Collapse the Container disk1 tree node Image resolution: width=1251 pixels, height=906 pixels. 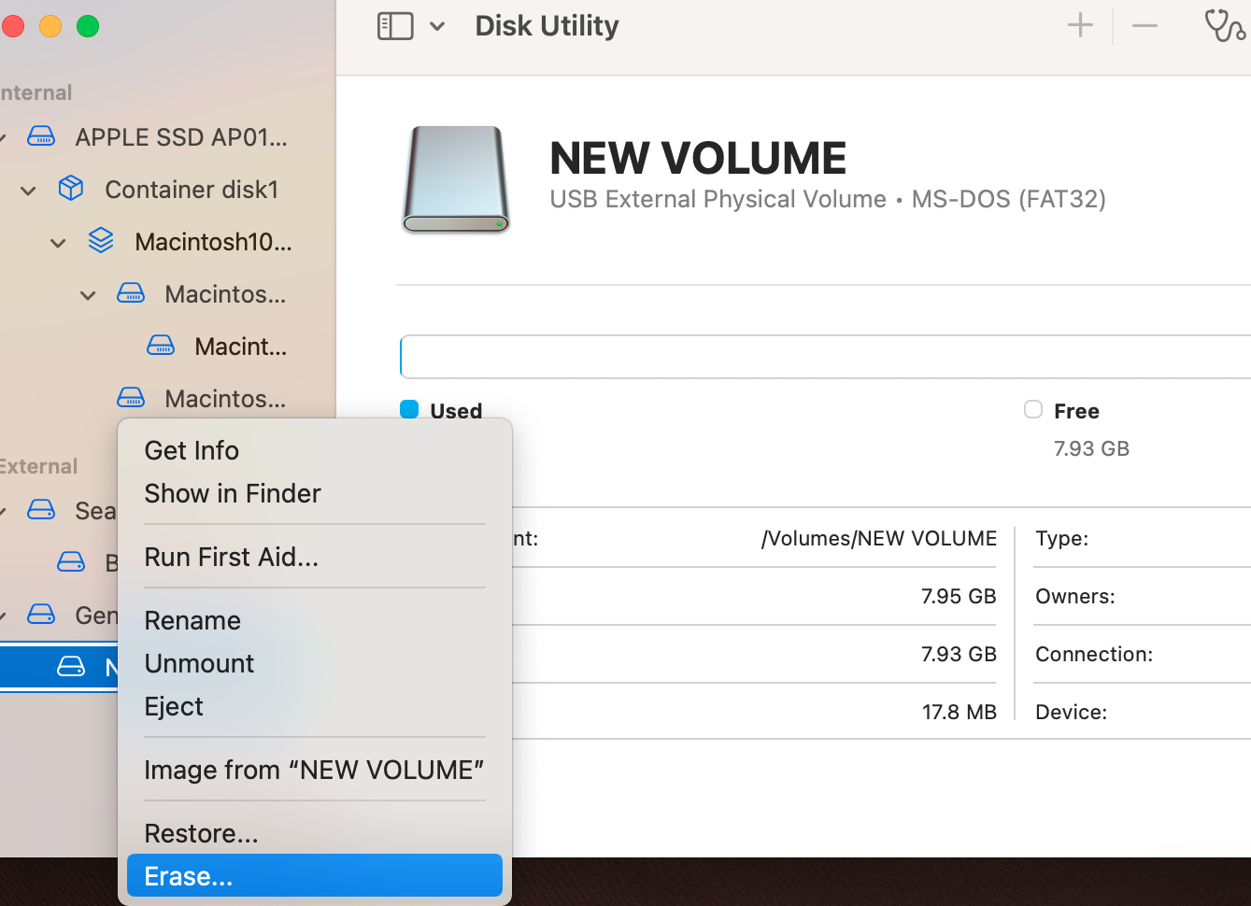[x=28, y=191]
